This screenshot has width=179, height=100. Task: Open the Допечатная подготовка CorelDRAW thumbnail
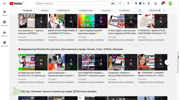tap(63, 21)
